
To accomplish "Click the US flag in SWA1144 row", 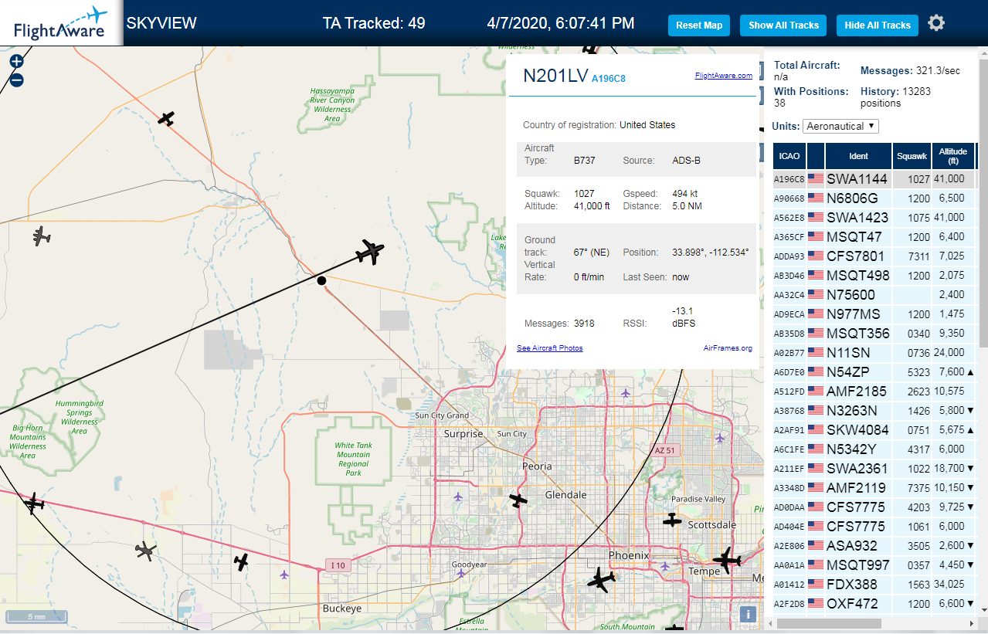I will click(x=816, y=178).
